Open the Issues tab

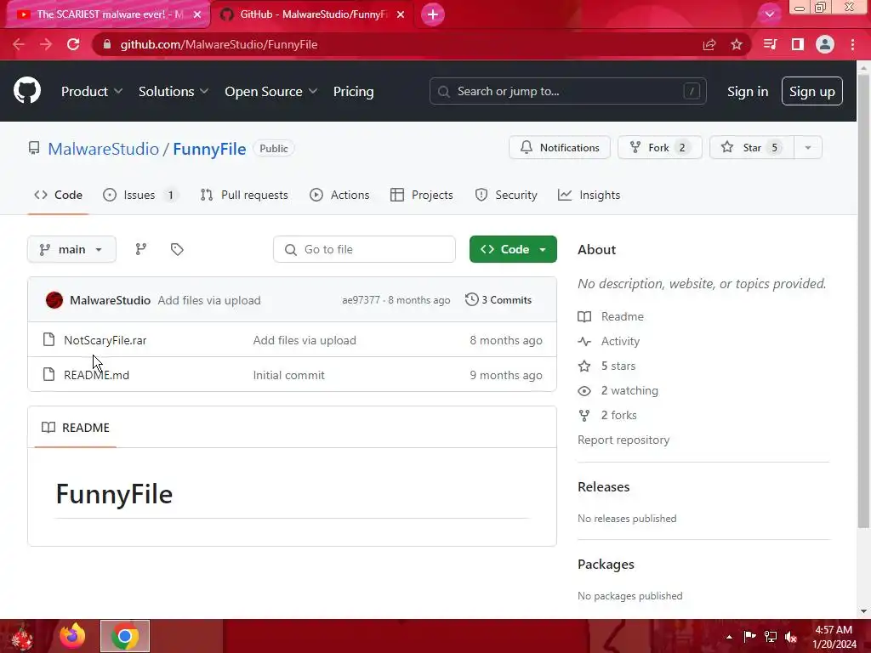click(x=140, y=195)
